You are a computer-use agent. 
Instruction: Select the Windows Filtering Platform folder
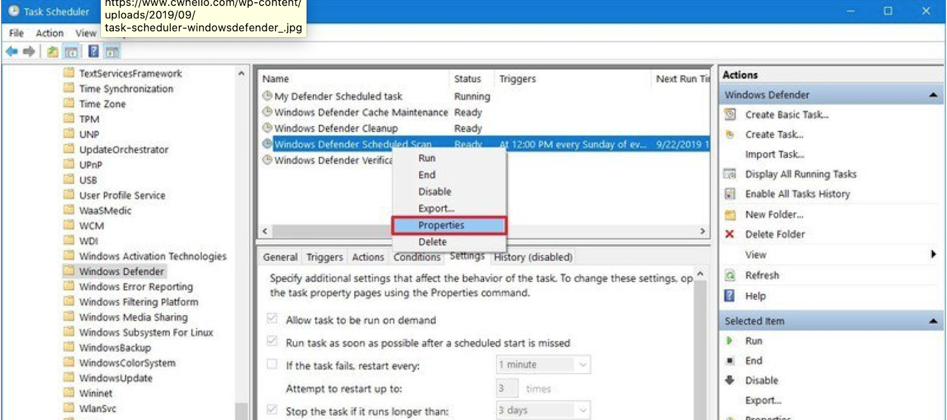138,302
